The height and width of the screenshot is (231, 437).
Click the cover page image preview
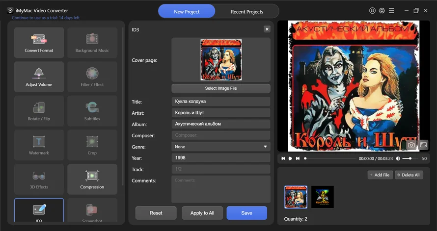[x=221, y=60]
